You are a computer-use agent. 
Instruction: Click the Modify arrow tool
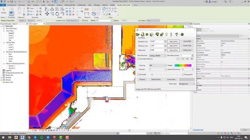point(4,10)
